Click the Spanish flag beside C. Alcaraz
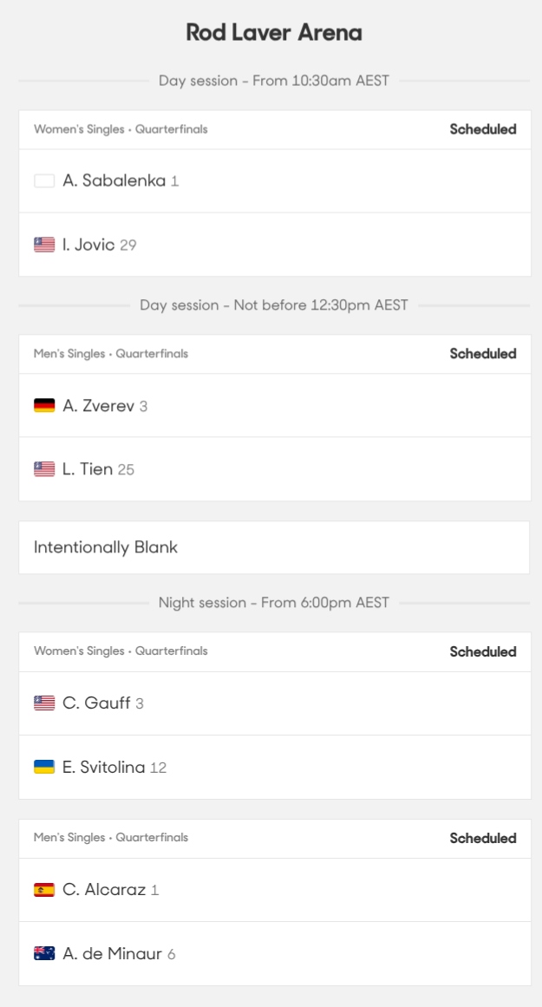The height and width of the screenshot is (1007, 542). [x=42, y=889]
